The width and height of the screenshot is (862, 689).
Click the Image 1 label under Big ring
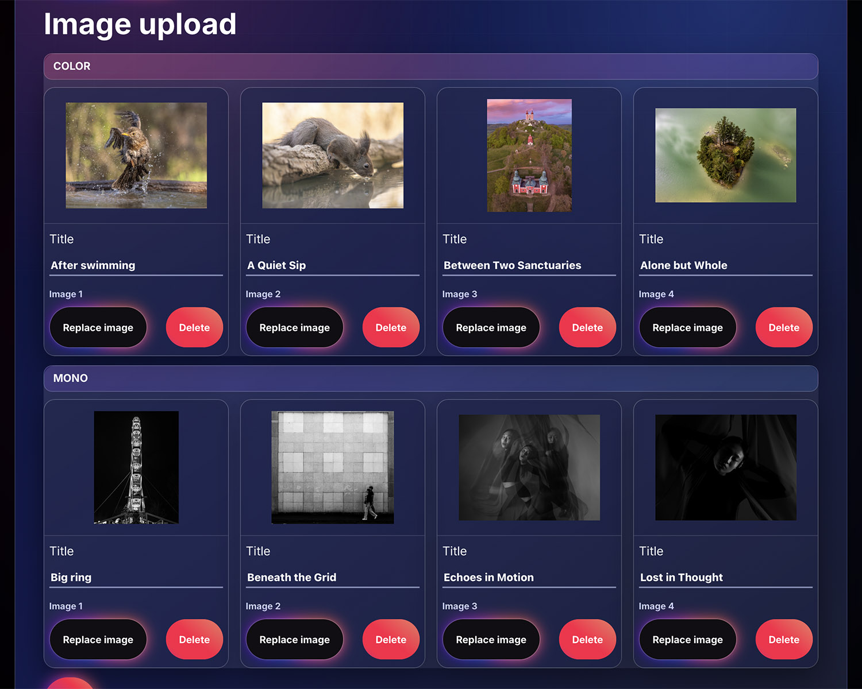point(66,606)
